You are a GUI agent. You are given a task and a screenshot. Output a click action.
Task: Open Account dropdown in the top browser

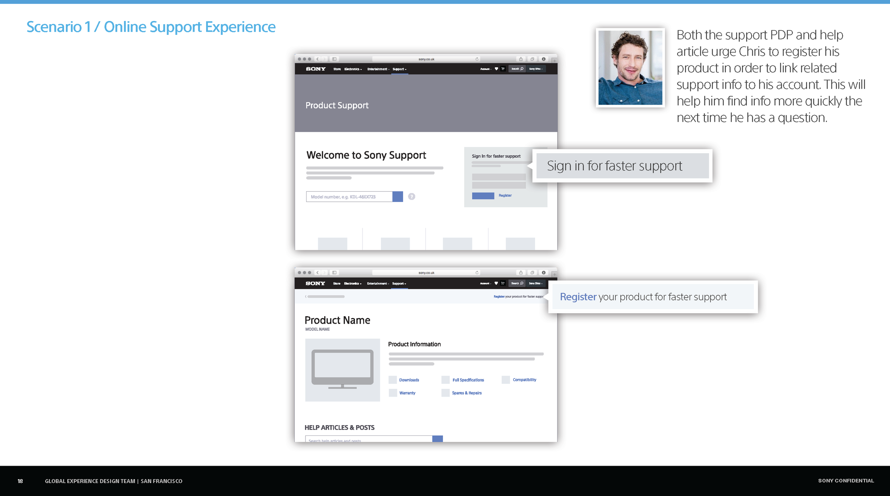[x=486, y=69]
